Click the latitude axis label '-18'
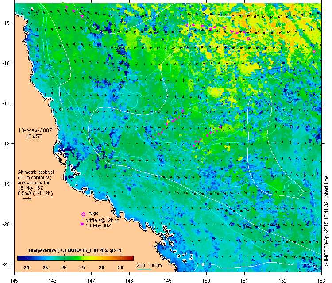 coord(5,144)
